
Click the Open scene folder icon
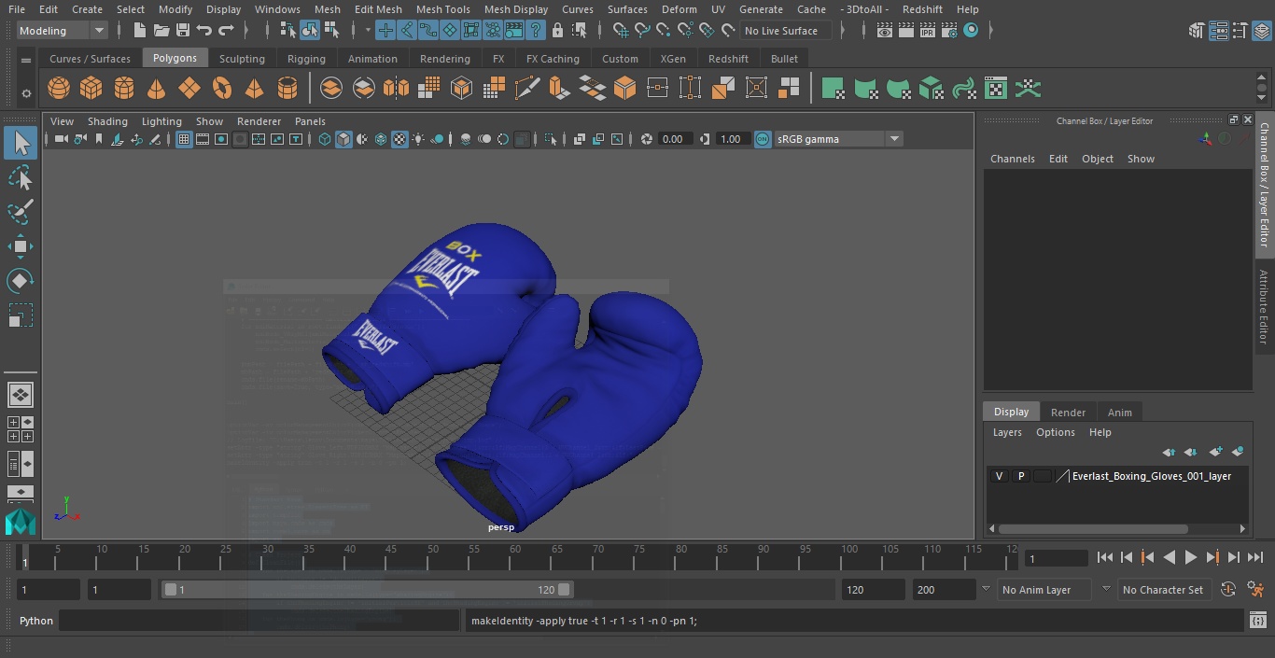tap(161, 31)
